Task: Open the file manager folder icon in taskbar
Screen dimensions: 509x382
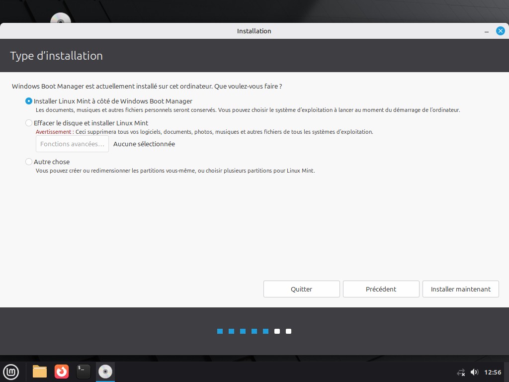Action: click(x=40, y=372)
